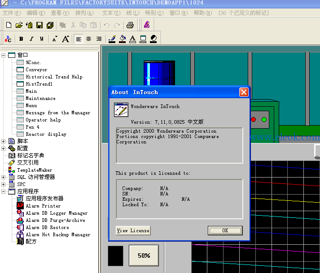Open the 特别(S) menu
This screenshot has height=273, width=320.
coord(154,13)
